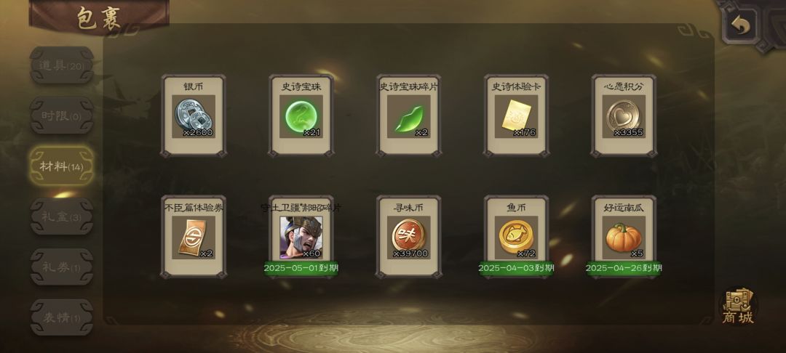786x353 pixels.
Task: Select the 郭昭碎片 hero portrait item
Action: tap(301, 237)
